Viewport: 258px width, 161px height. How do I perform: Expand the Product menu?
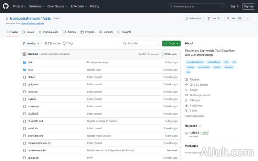pos(19,6)
